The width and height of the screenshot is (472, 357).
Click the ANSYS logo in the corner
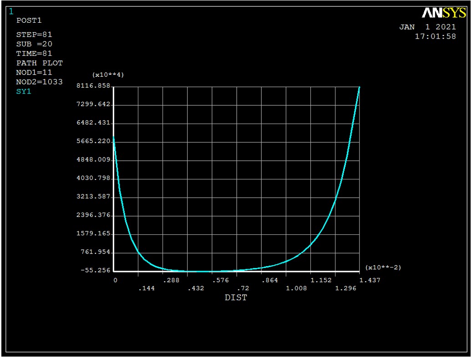444,13
